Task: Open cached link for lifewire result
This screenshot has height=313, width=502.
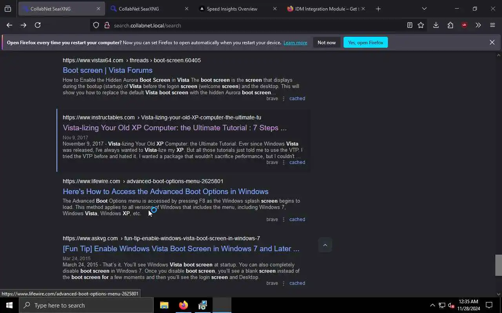Action: (x=297, y=219)
